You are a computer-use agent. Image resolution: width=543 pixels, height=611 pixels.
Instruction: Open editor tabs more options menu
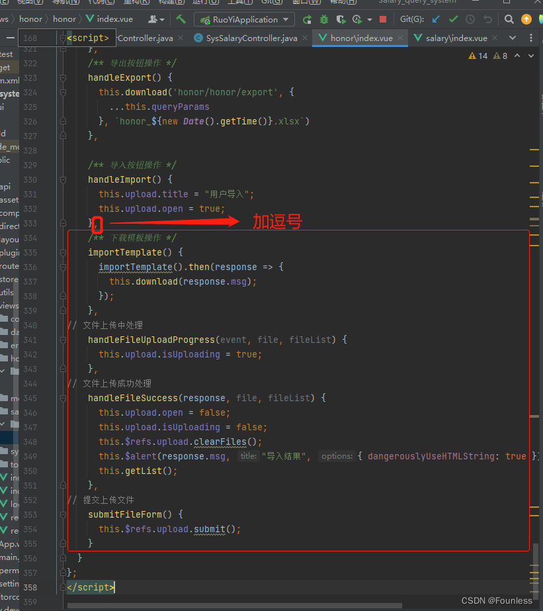531,38
